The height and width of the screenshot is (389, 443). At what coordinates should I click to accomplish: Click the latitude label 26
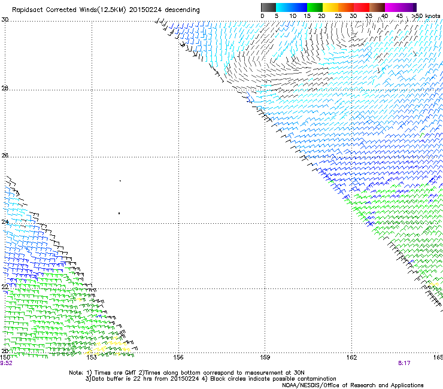(x=5, y=156)
